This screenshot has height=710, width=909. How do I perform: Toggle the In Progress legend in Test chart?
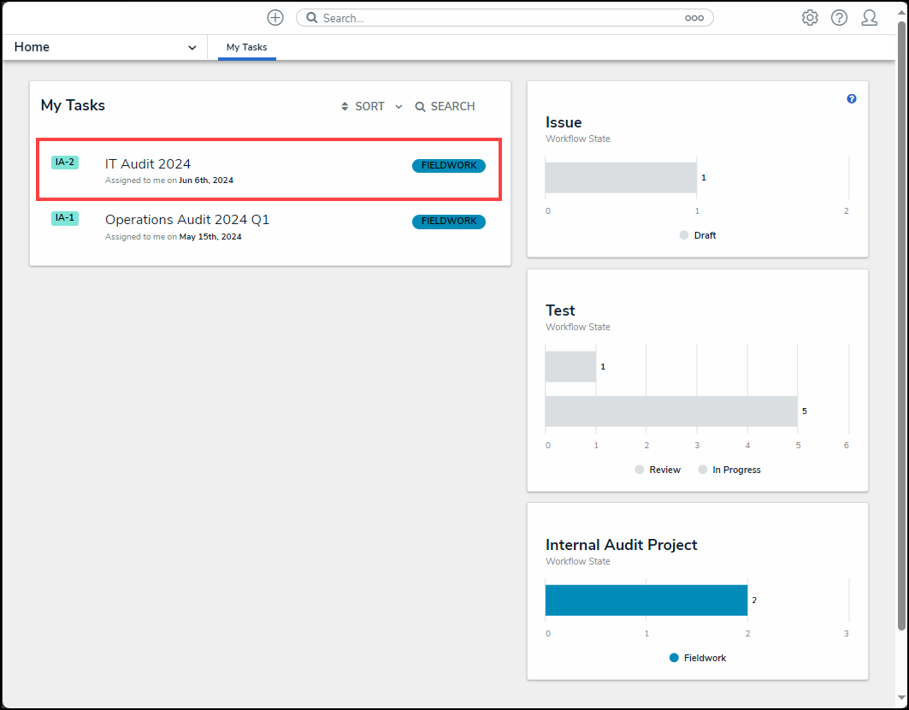(x=729, y=470)
